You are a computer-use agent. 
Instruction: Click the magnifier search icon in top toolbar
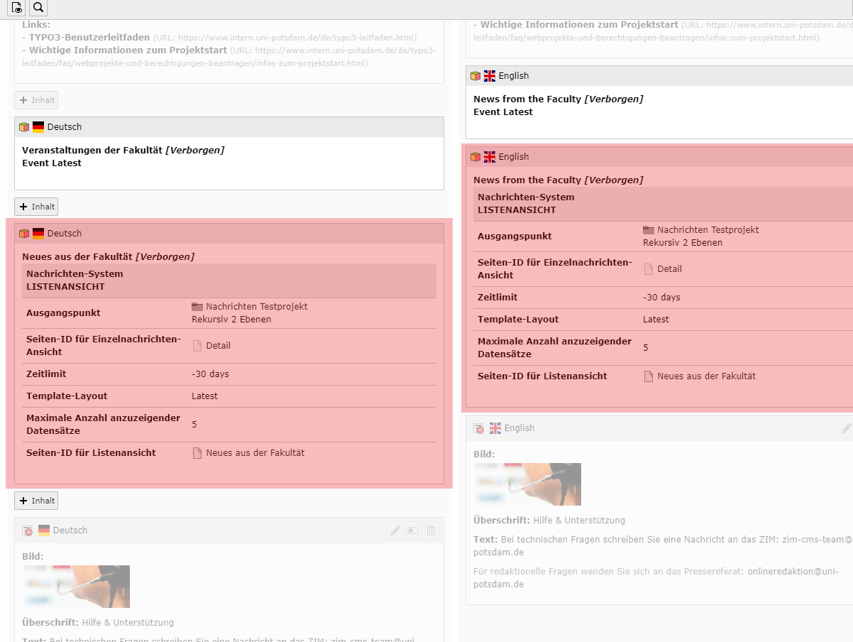38,8
